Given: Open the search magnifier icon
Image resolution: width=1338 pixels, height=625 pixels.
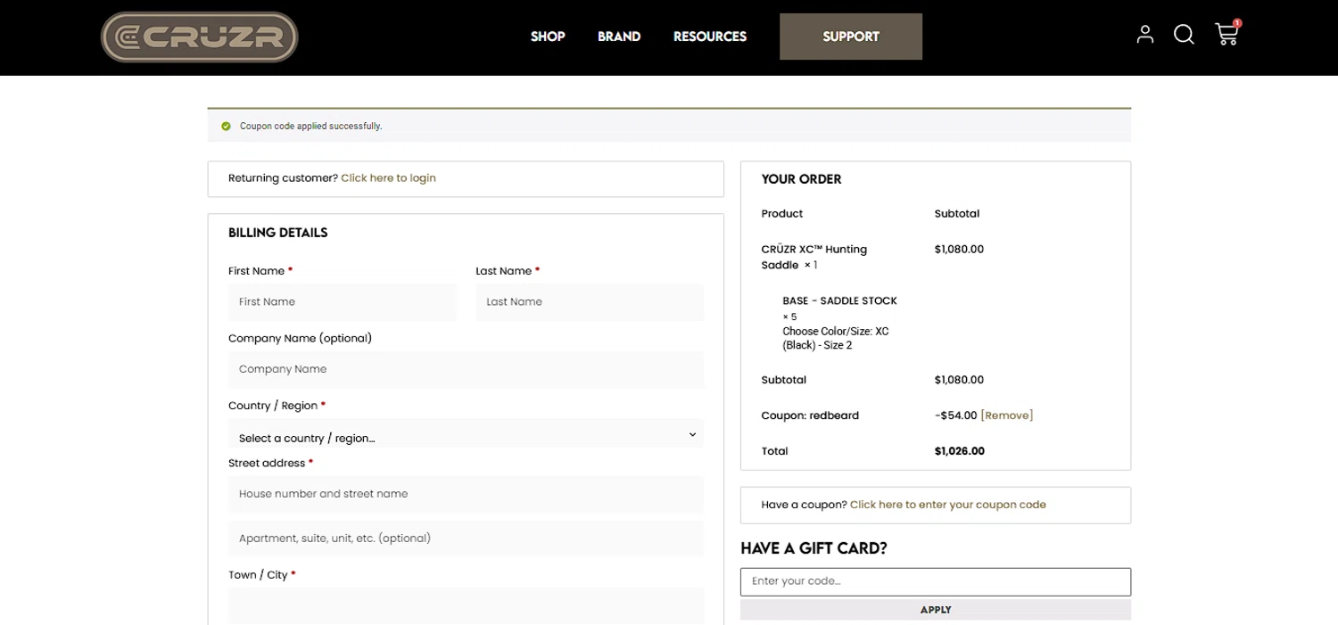Looking at the screenshot, I should (1184, 35).
